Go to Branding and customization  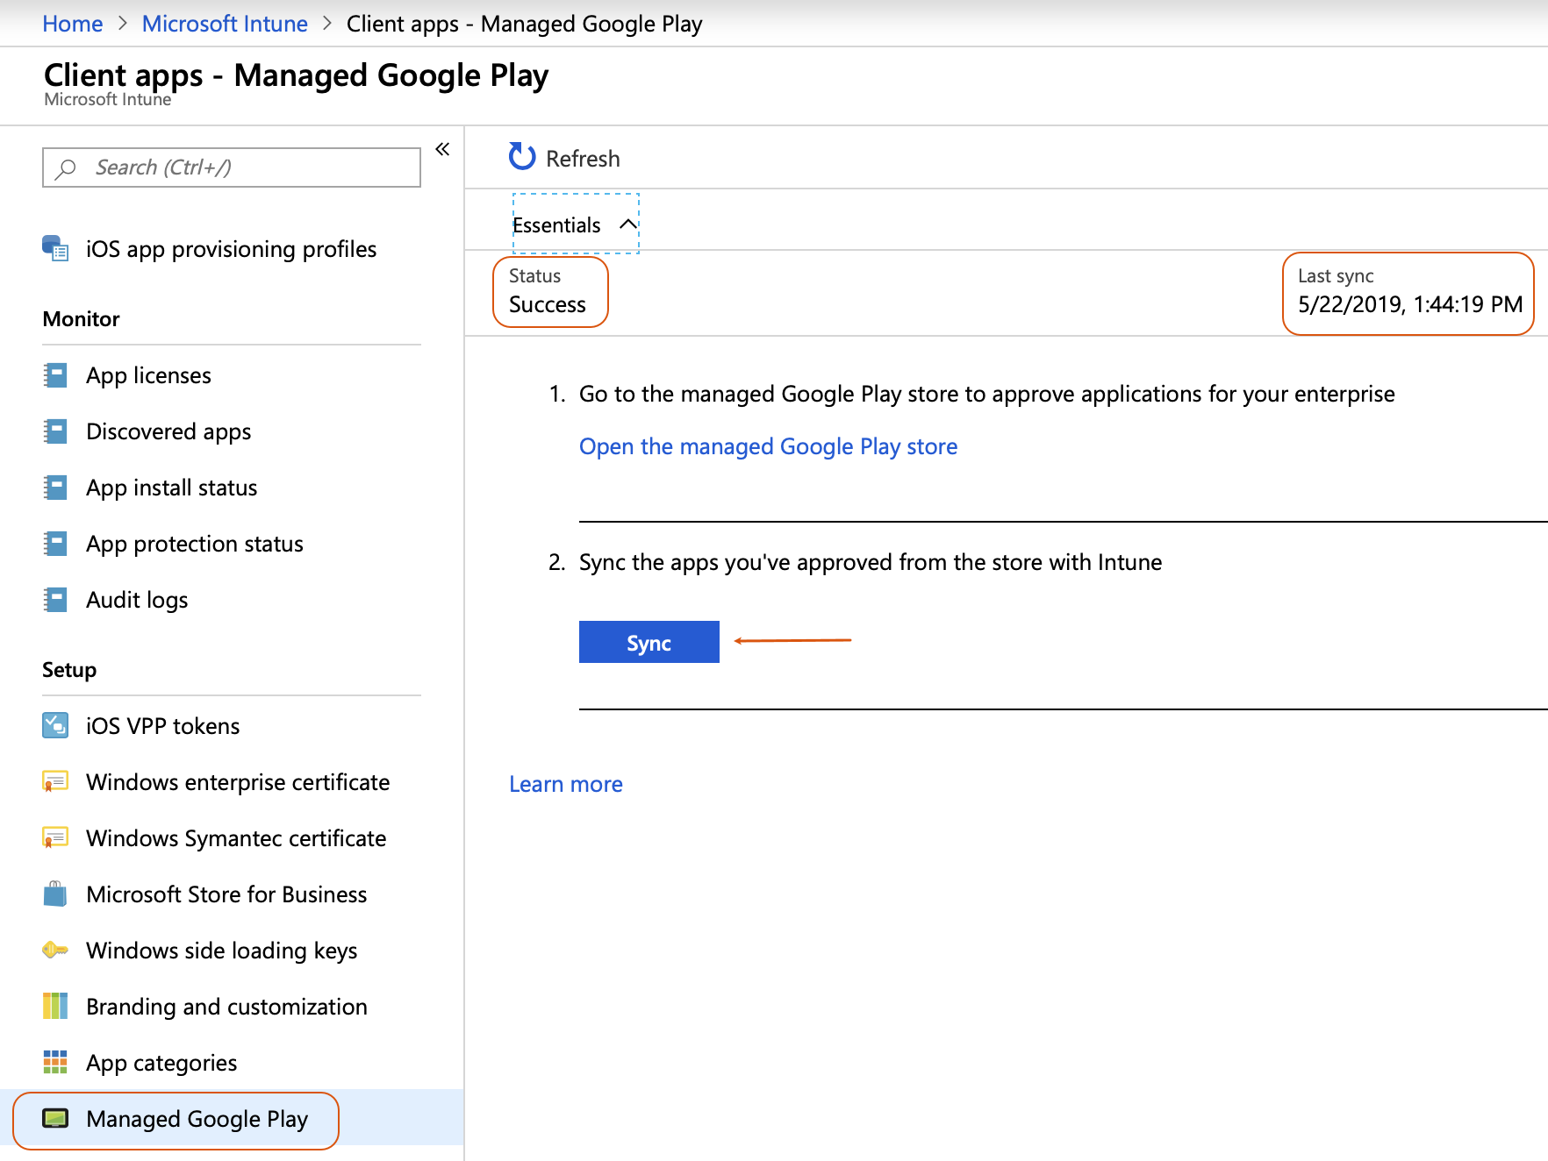(x=232, y=1007)
